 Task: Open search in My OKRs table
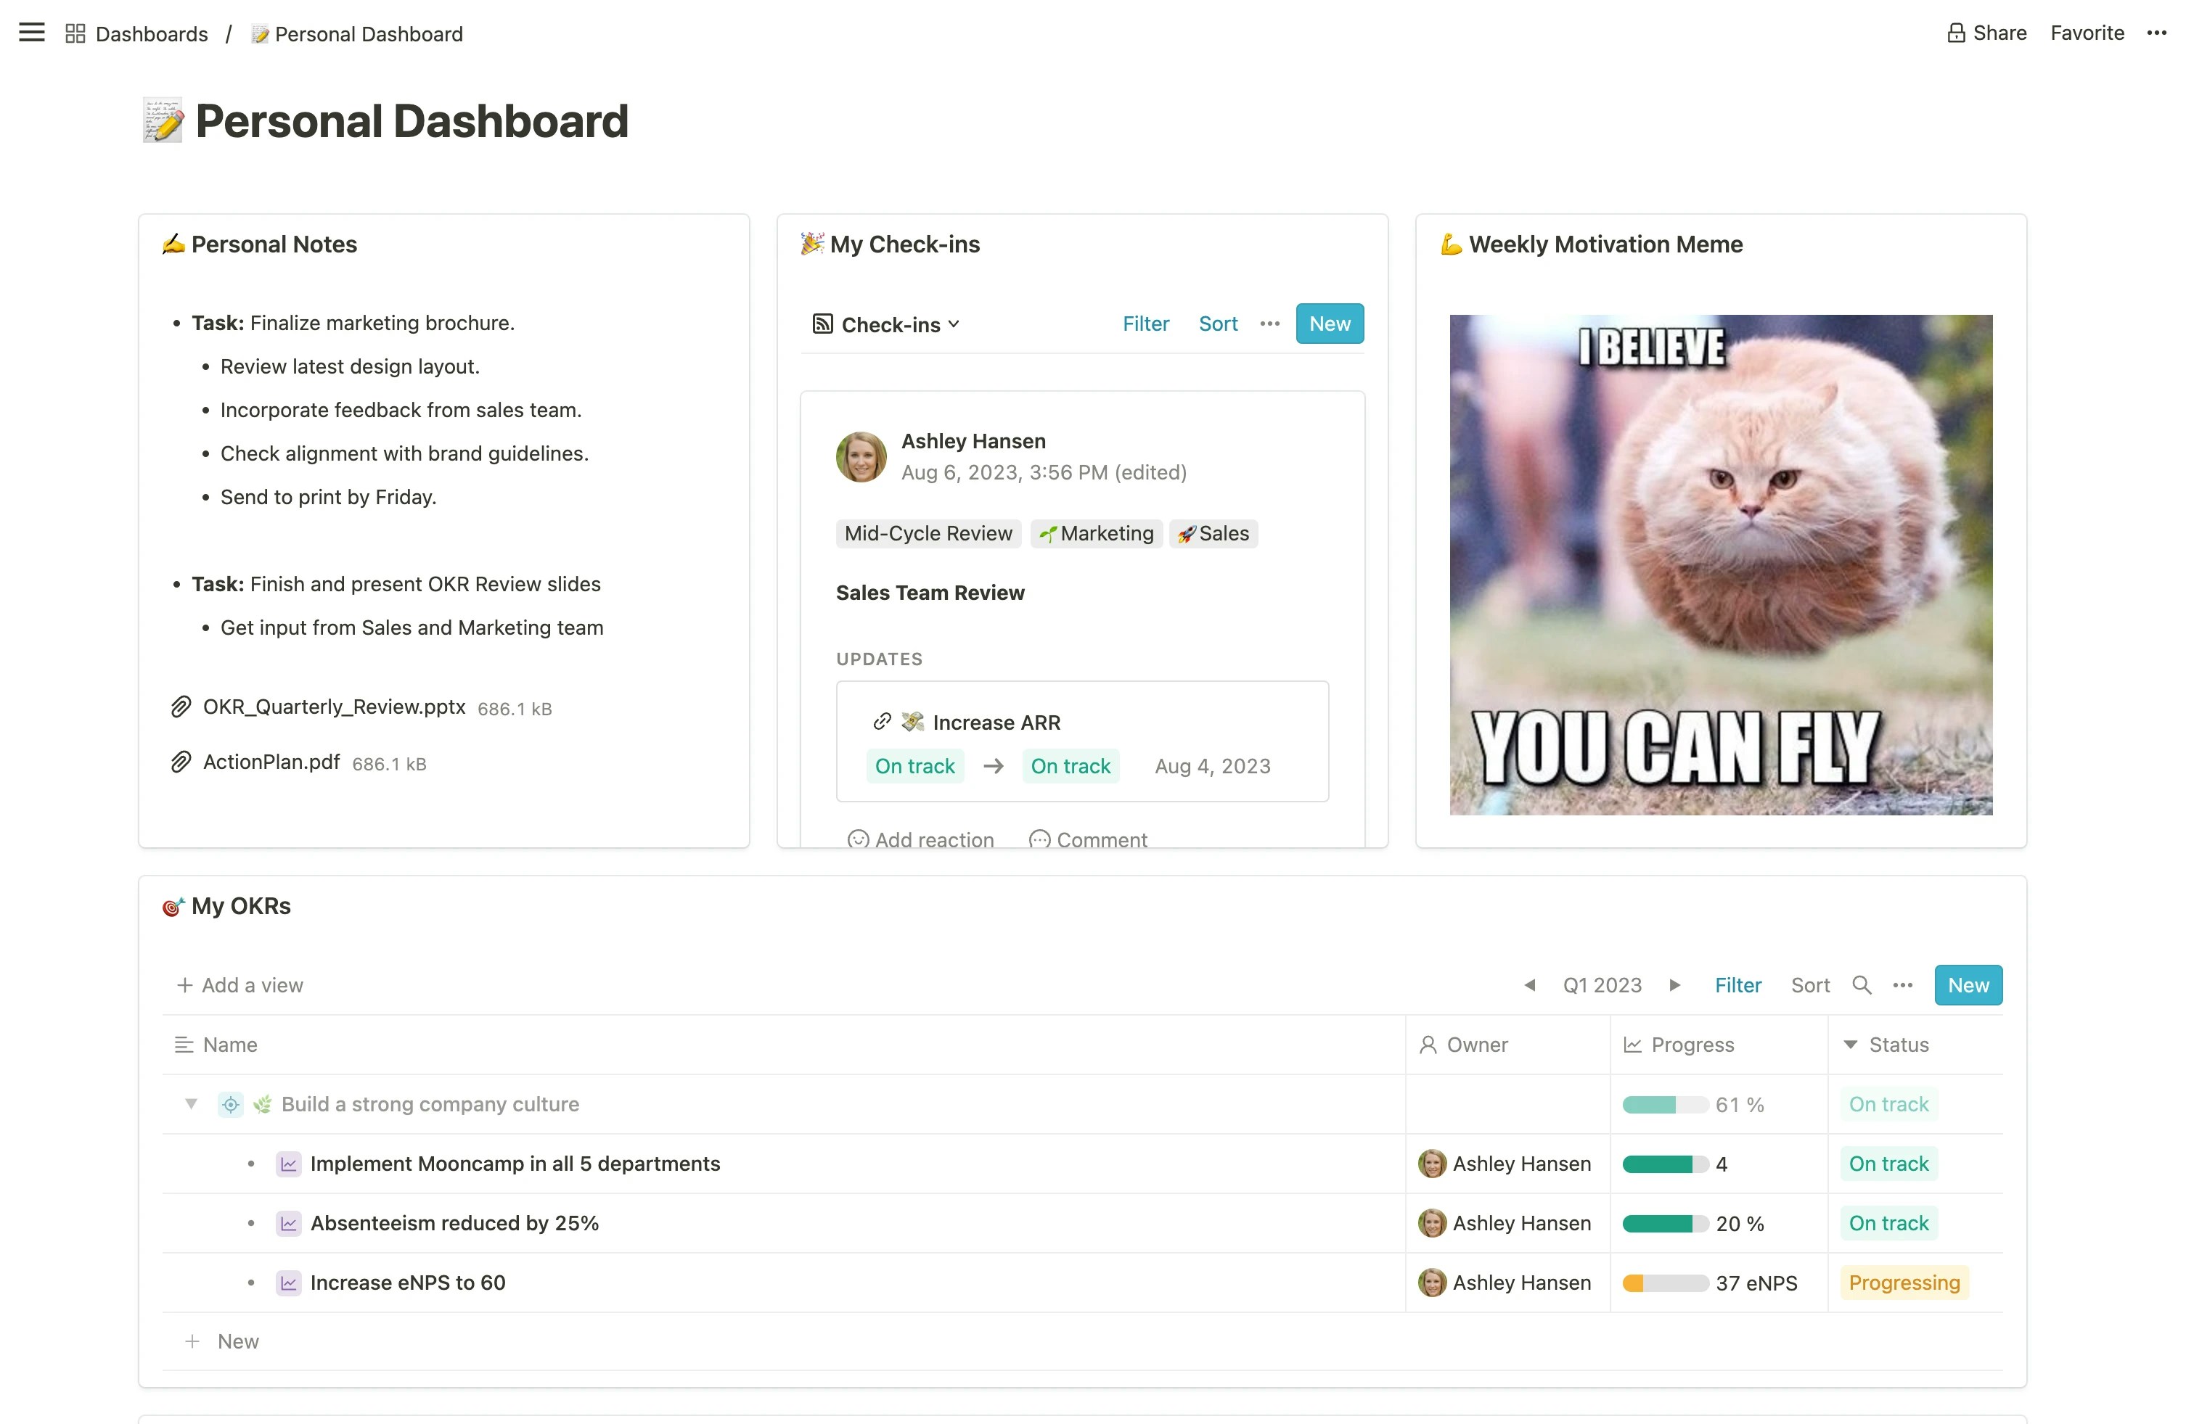click(x=1861, y=985)
